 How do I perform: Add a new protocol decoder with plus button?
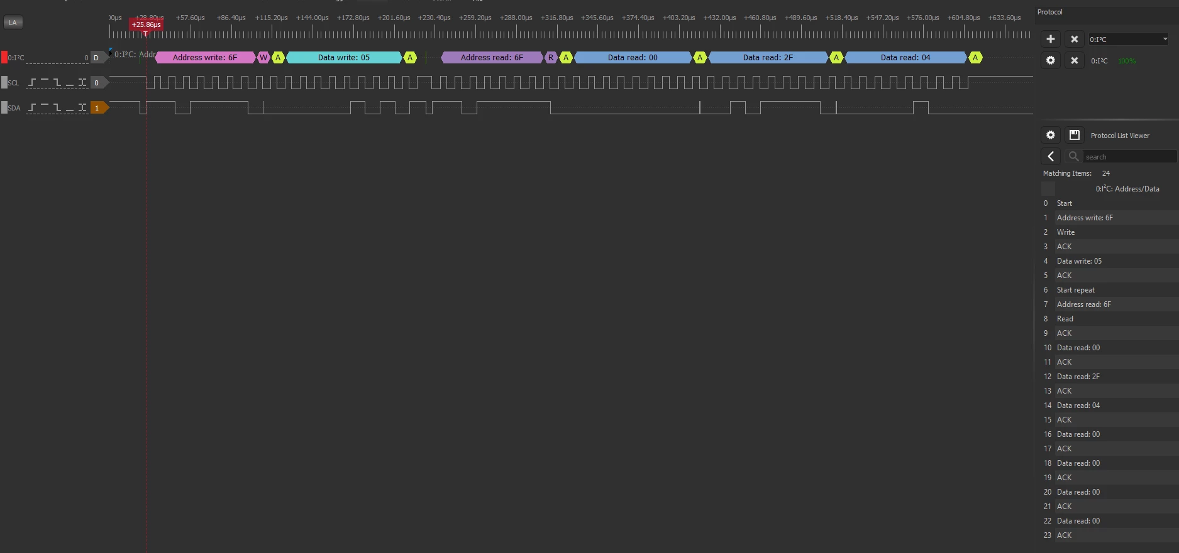click(1050, 39)
